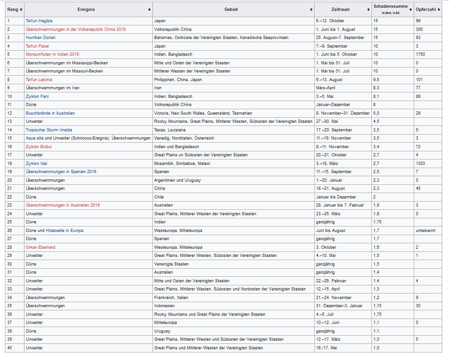Click the Texas, Louisiana cell
This screenshot has height=357, width=449.
tap(234, 130)
